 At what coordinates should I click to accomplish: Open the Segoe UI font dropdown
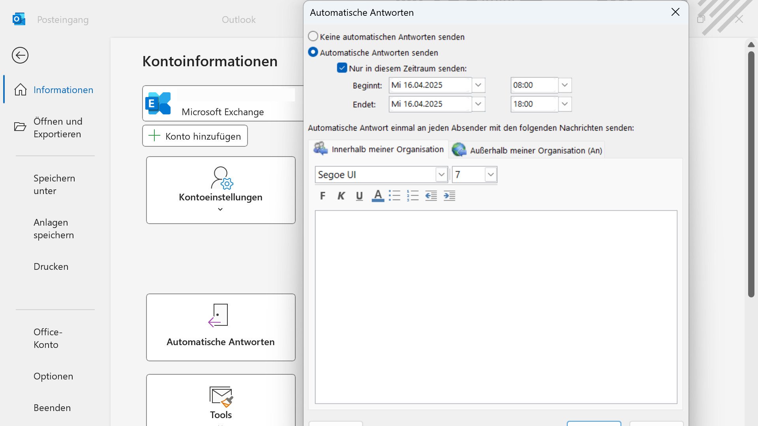(441, 174)
